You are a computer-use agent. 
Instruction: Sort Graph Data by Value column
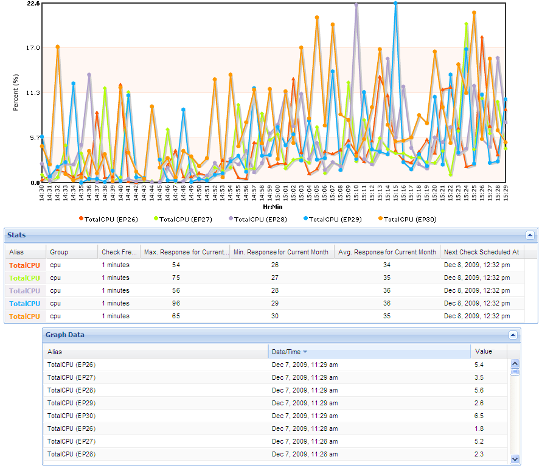pyautogui.click(x=488, y=352)
